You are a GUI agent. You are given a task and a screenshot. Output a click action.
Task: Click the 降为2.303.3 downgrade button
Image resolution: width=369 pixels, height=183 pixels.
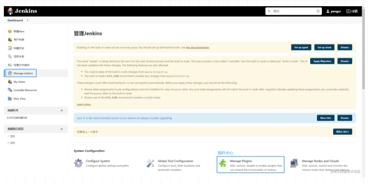coord(342,132)
